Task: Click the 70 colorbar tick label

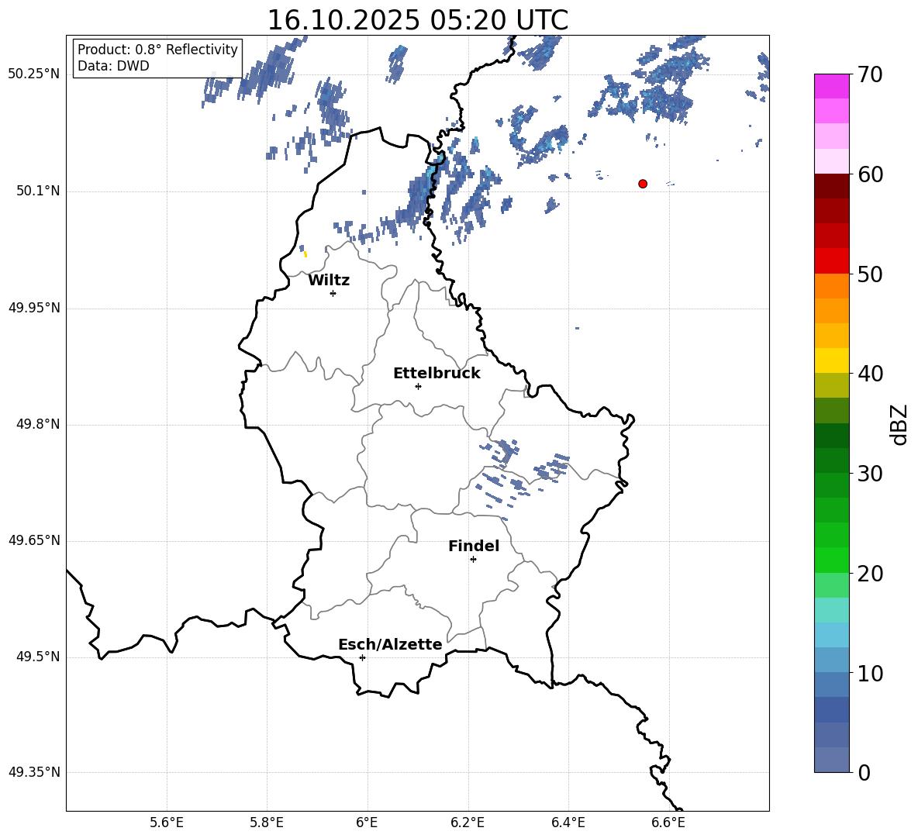Action: [870, 74]
